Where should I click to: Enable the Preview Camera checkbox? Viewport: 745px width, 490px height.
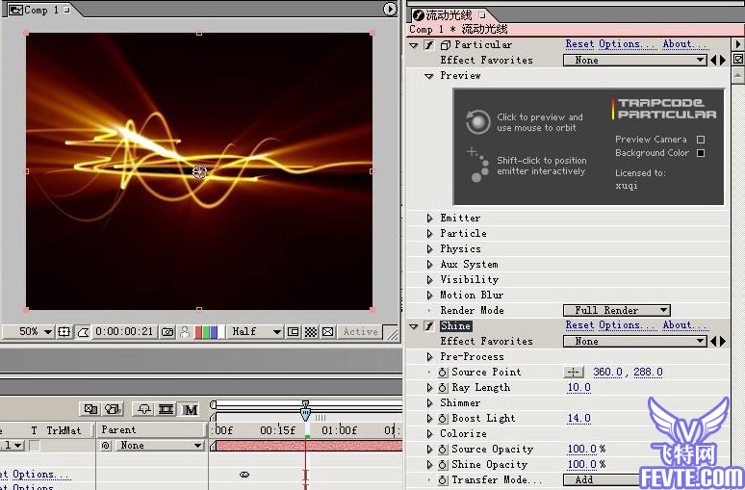click(x=701, y=140)
